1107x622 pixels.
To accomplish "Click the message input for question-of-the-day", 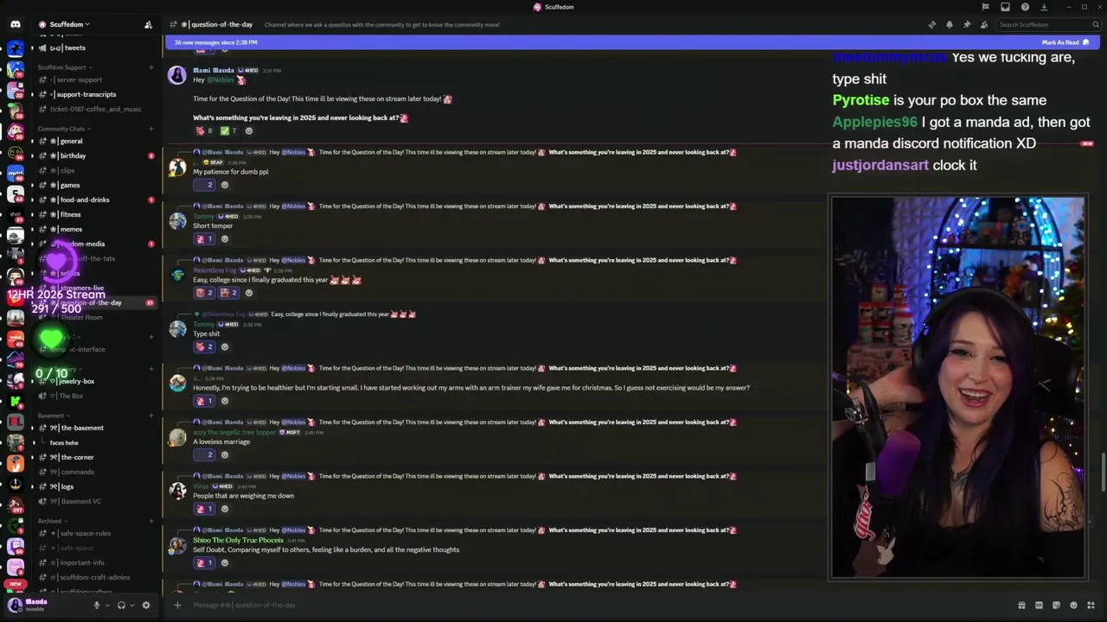I will click(597, 605).
